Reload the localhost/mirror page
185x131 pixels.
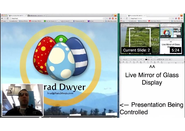127,19
